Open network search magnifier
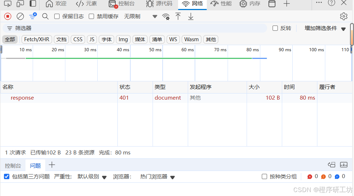This screenshot has height=196, width=354. pyautogui.click(x=45, y=16)
